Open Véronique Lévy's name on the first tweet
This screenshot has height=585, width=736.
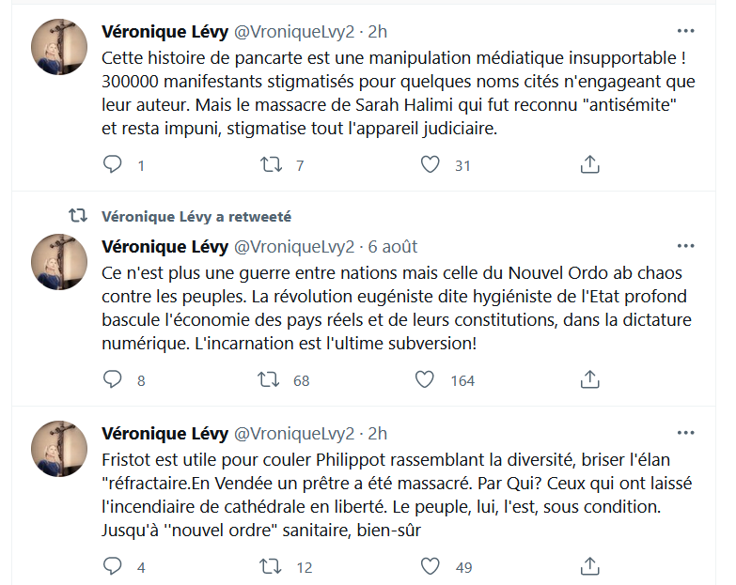pyautogui.click(x=164, y=32)
